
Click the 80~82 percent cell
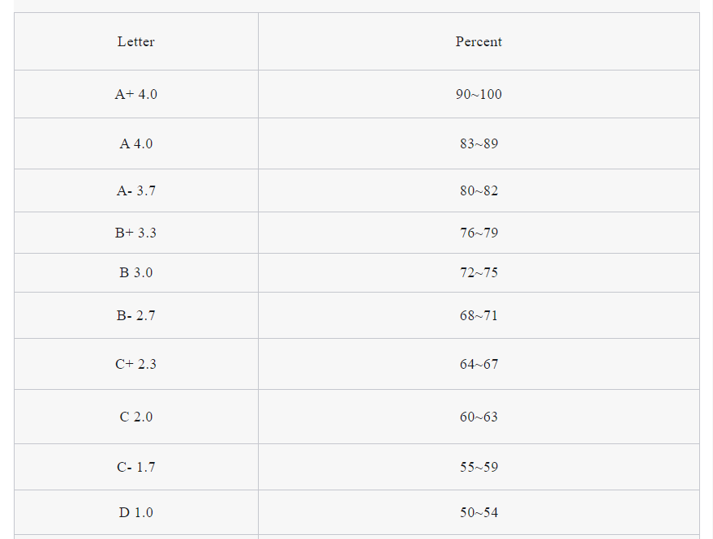point(479,190)
